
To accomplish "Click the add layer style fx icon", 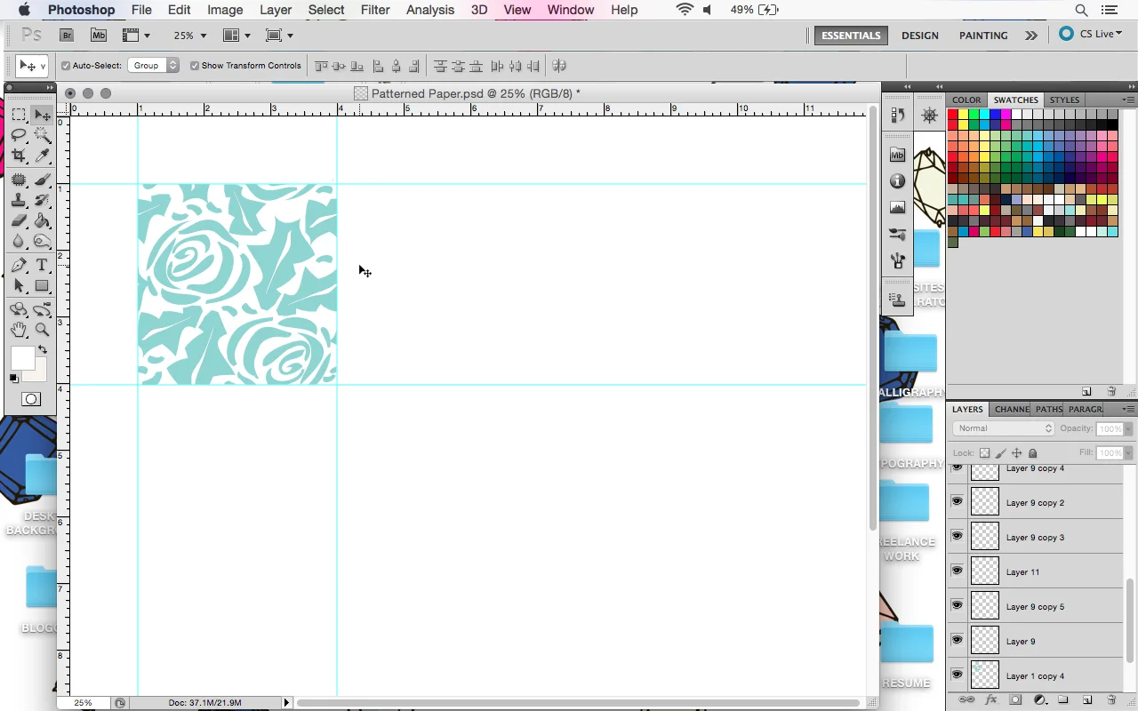I will click(x=991, y=700).
